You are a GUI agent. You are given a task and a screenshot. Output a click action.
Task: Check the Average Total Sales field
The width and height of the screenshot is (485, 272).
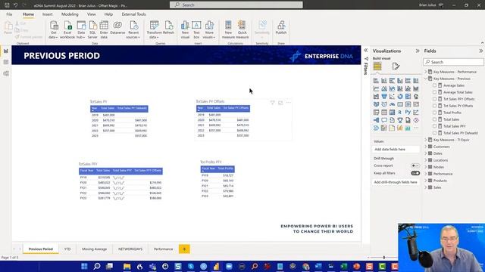click(x=434, y=92)
